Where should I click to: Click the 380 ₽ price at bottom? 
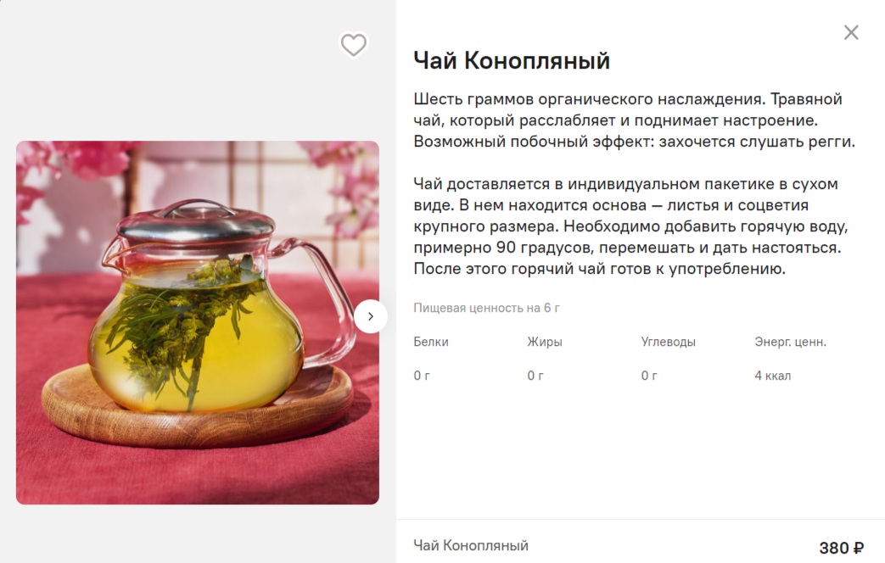(841, 548)
